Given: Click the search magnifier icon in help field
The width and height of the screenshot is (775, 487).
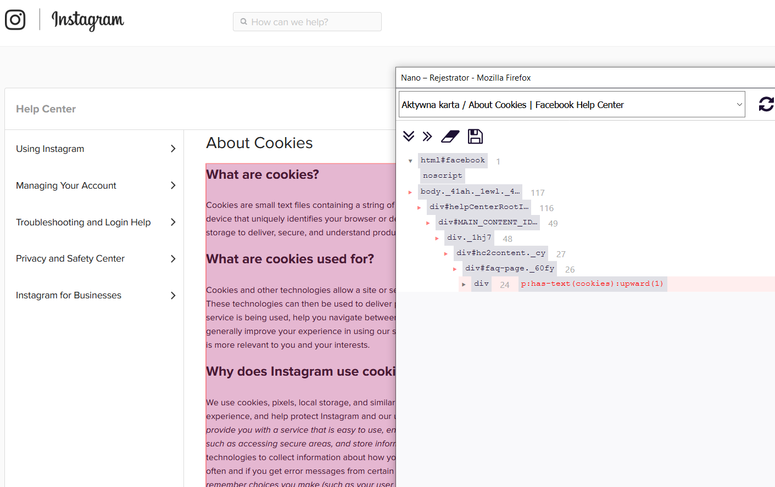Looking at the screenshot, I should [244, 22].
